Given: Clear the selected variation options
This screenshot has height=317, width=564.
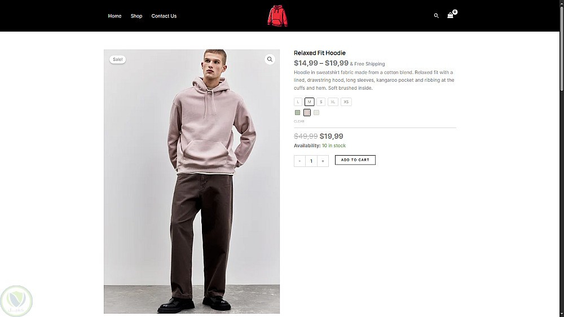Looking at the screenshot, I should [x=299, y=121].
